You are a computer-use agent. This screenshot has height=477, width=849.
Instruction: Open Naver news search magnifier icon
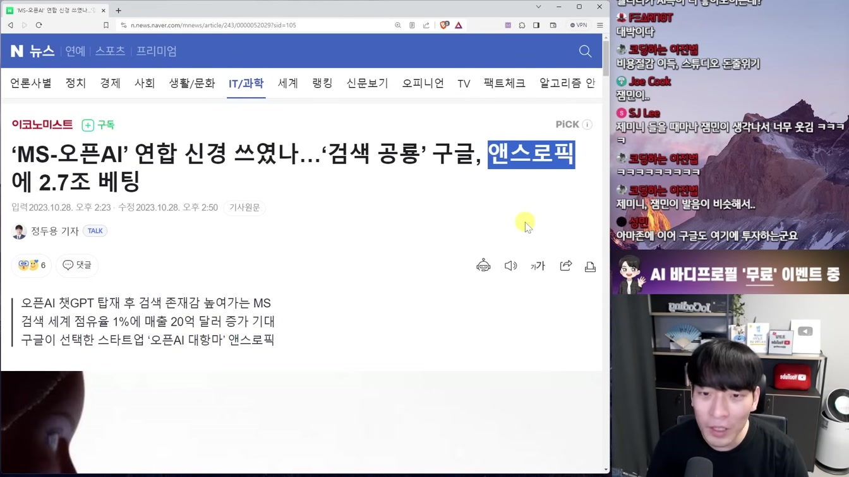(586, 51)
